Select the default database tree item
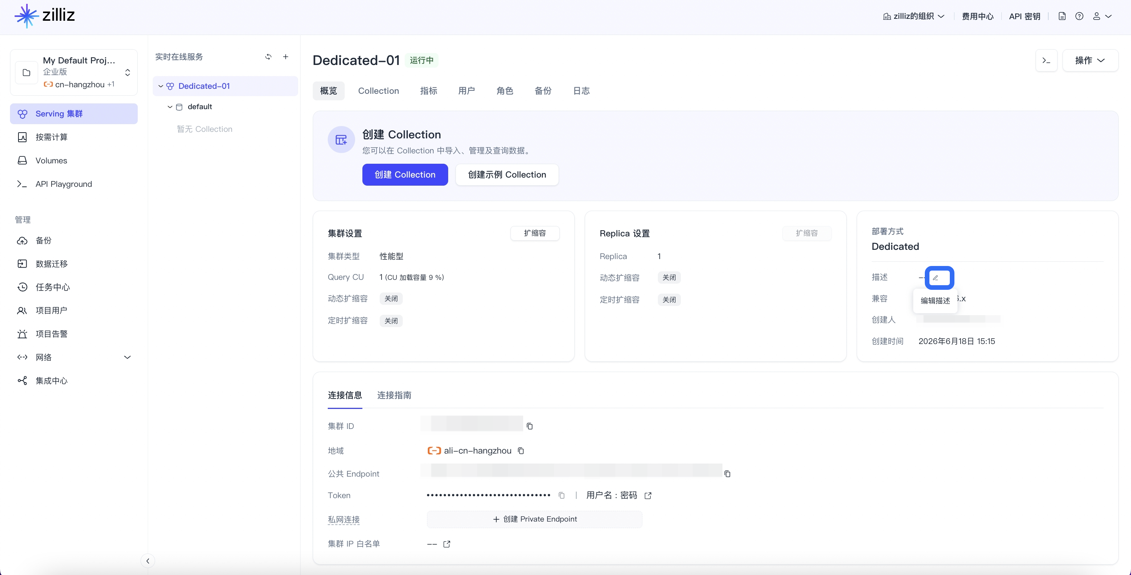The image size is (1131, 575). 200,106
